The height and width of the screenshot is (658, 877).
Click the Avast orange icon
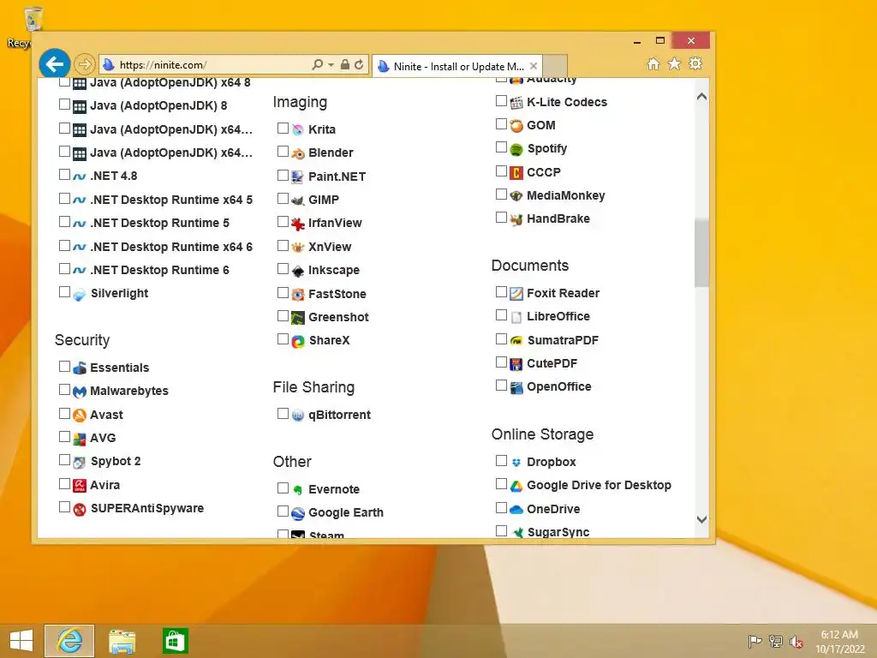[80, 415]
